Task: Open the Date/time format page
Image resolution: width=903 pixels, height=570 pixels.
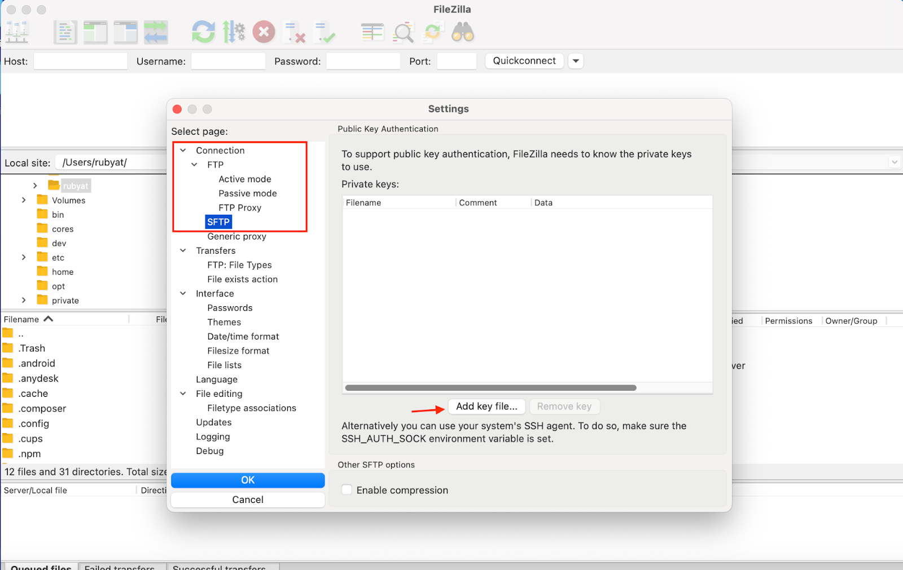Action: pos(243,337)
